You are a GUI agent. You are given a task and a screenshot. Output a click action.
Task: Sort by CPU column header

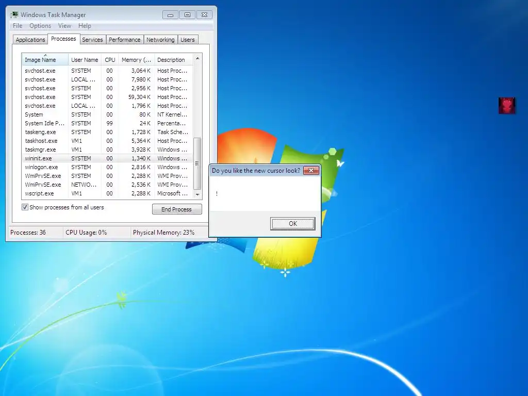[x=110, y=60]
